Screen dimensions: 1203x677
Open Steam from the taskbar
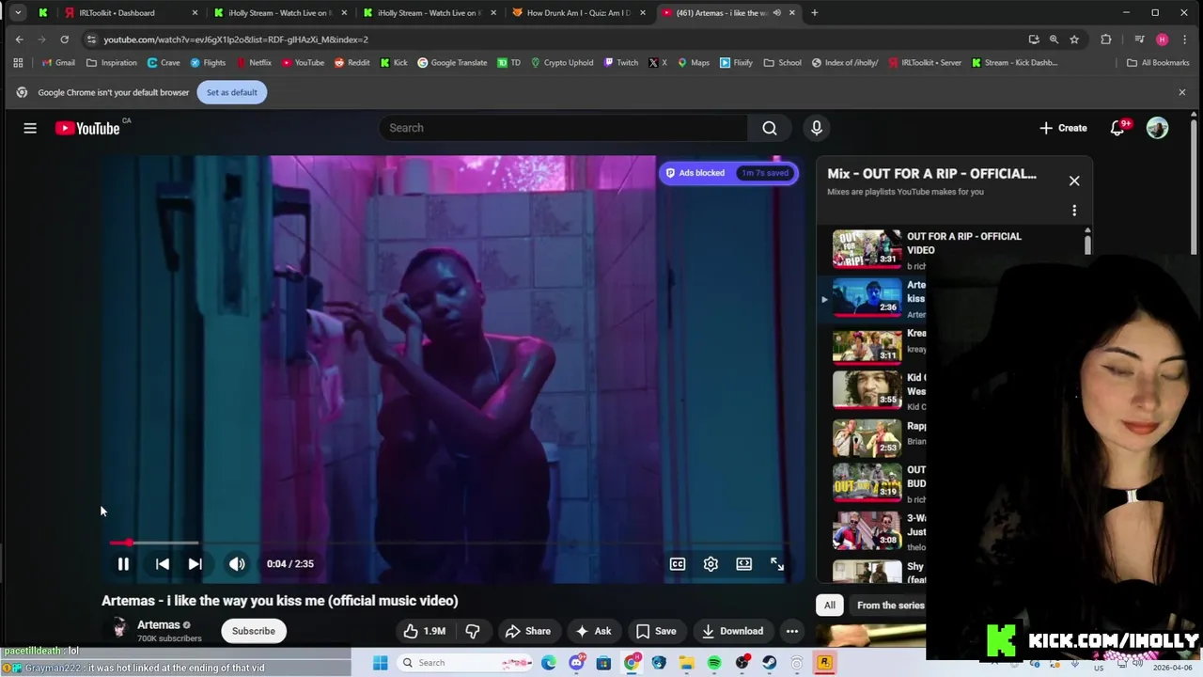[770, 663]
